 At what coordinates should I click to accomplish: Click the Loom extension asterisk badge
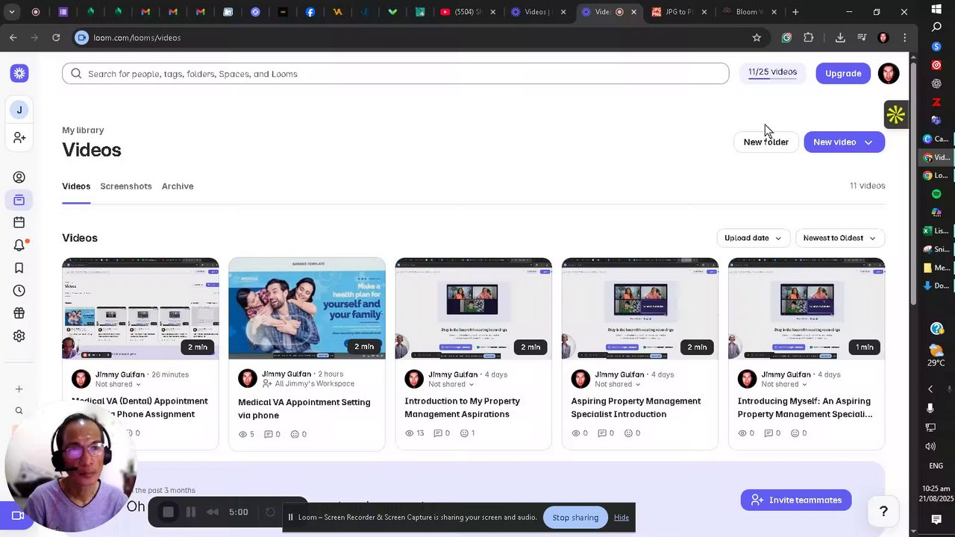click(895, 115)
